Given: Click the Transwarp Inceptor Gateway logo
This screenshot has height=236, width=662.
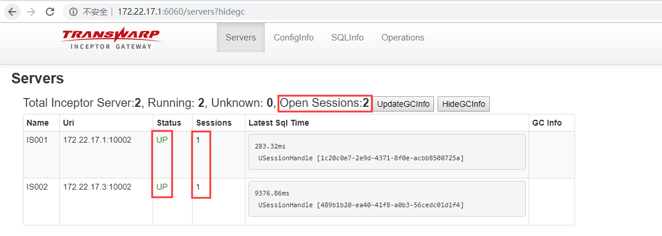Looking at the screenshot, I should (111, 38).
